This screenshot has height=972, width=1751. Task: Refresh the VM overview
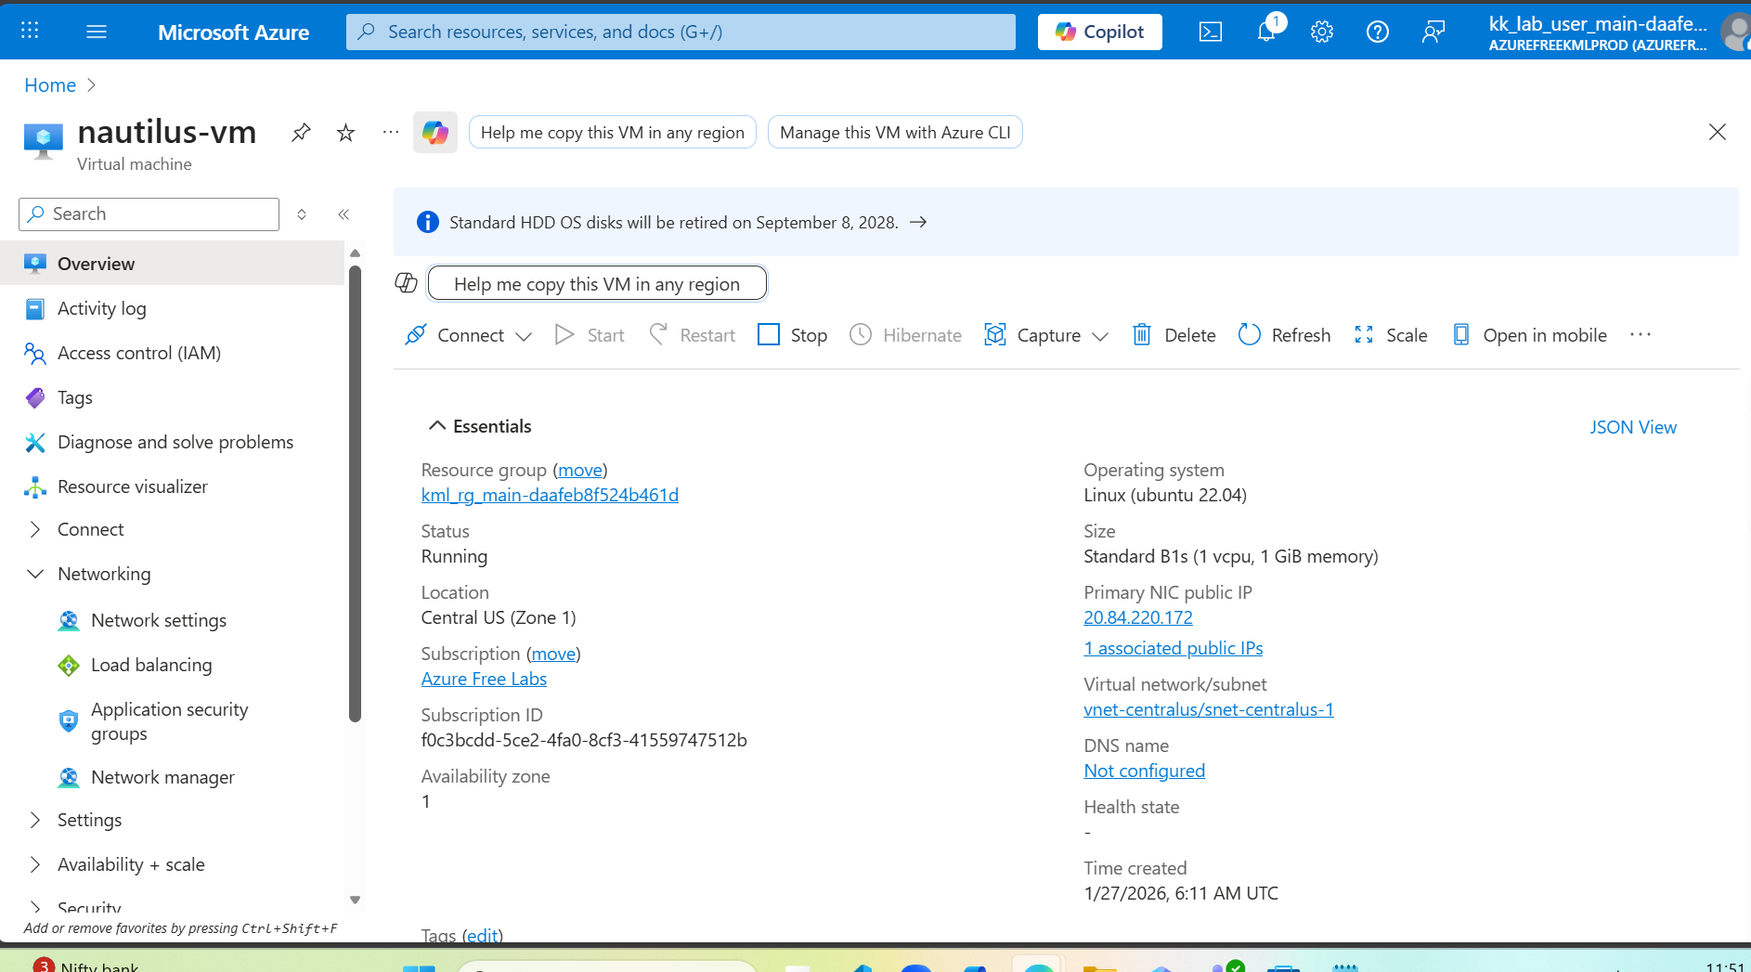1284,335
